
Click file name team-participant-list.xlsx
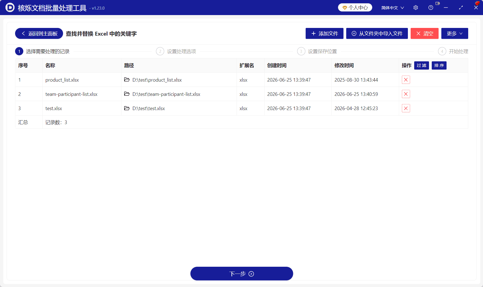click(x=72, y=94)
